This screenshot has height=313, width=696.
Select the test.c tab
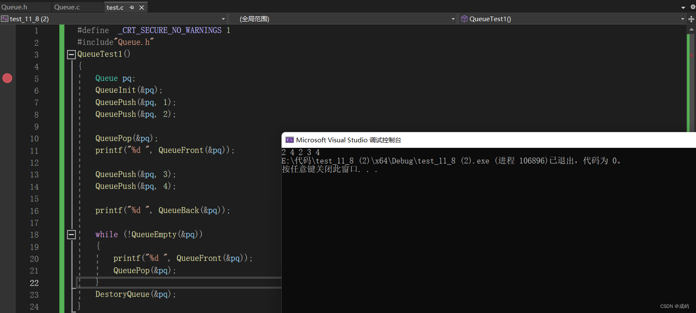pyautogui.click(x=115, y=7)
